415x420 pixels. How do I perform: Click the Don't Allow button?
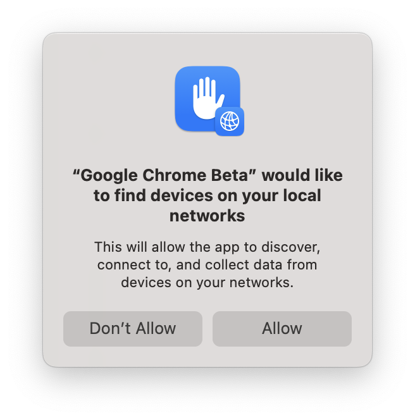pos(133,329)
